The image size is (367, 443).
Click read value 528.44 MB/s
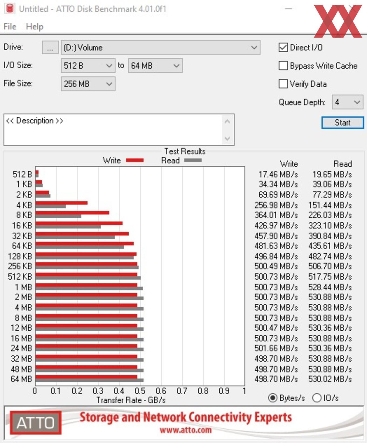coord(330,287)
